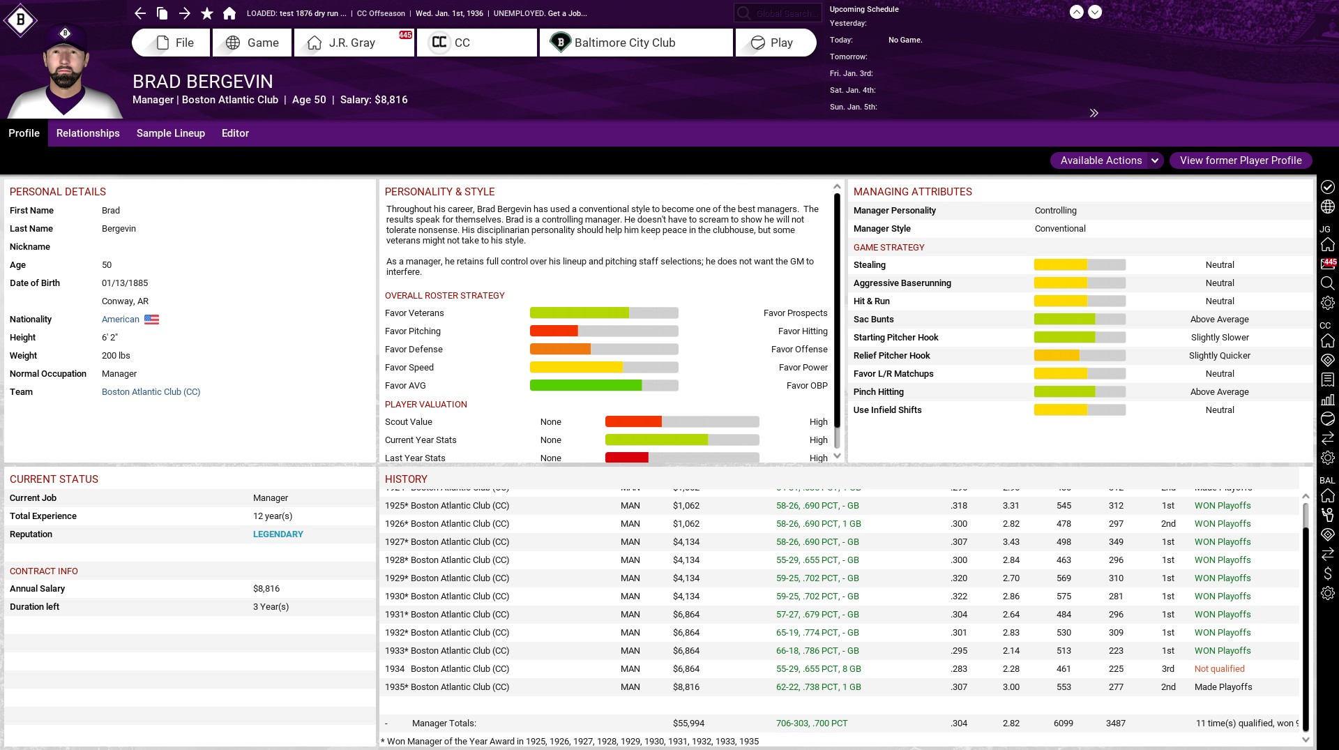1339x750 pixels.
Task: Open the Available Actions dropdown
Action: (x=1106, y=160)
